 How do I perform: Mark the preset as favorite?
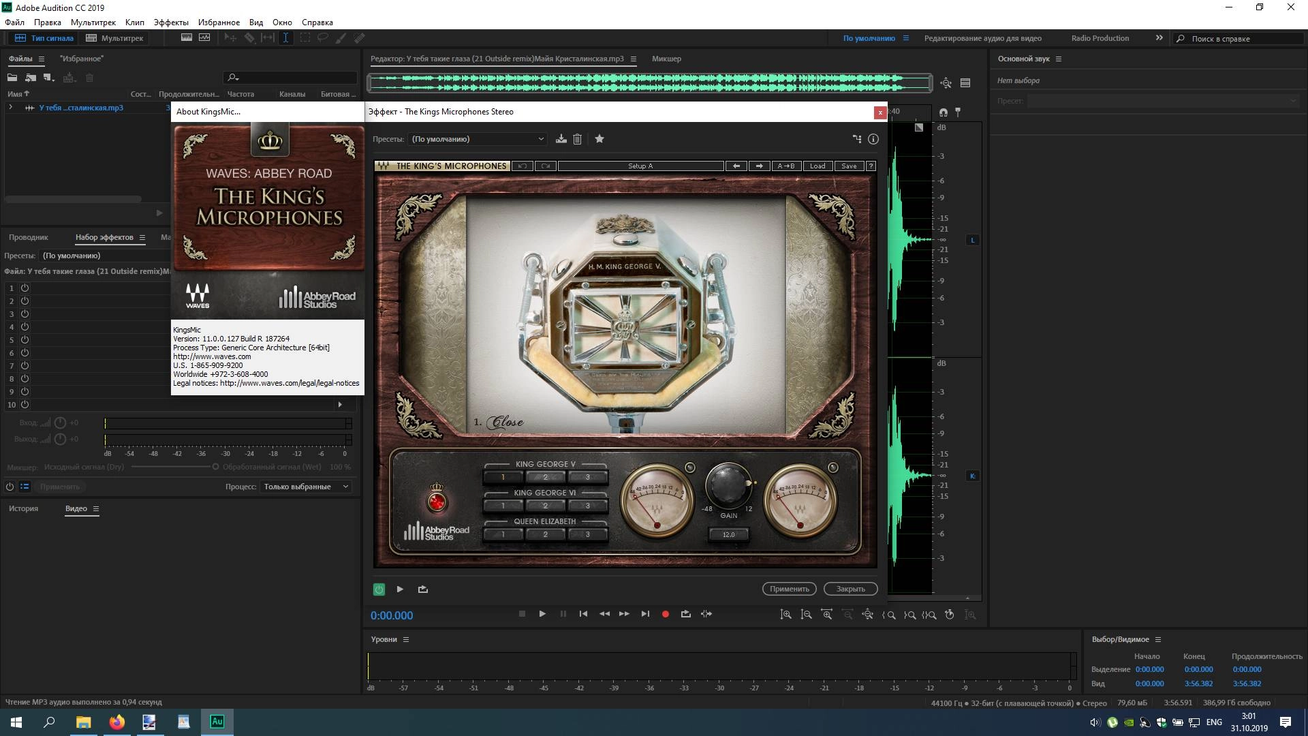point(599,139)
